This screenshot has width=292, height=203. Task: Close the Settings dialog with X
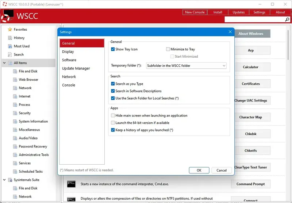[x=230, y=32]
